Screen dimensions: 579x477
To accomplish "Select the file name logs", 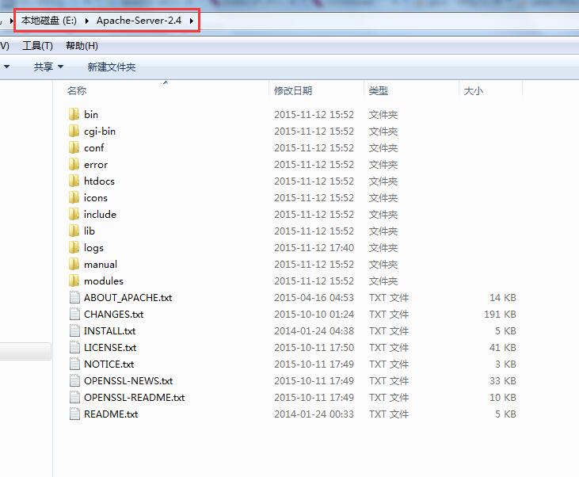I will pyautogui.click(x=93, y=247).
